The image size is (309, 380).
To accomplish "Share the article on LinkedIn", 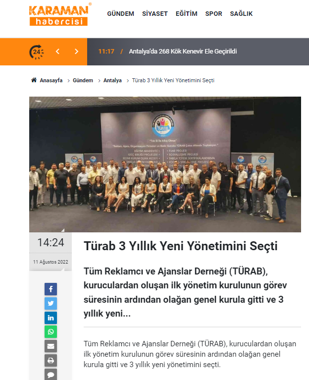I will point(51,318).
